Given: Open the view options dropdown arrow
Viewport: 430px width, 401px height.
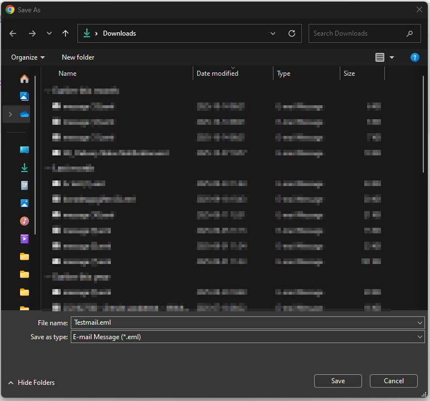Looking at the screenshot, I should tap(392, 57).
